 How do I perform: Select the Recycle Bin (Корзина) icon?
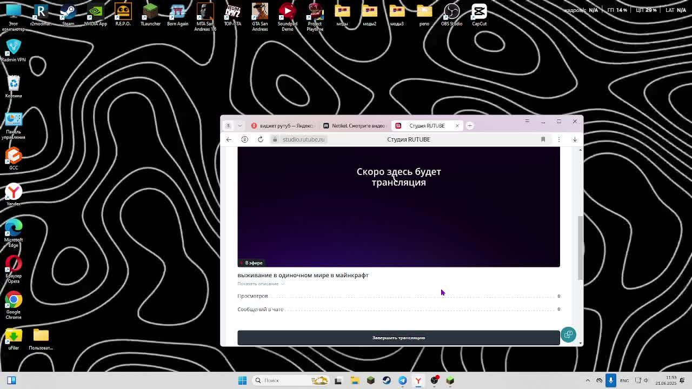(14, 87)
